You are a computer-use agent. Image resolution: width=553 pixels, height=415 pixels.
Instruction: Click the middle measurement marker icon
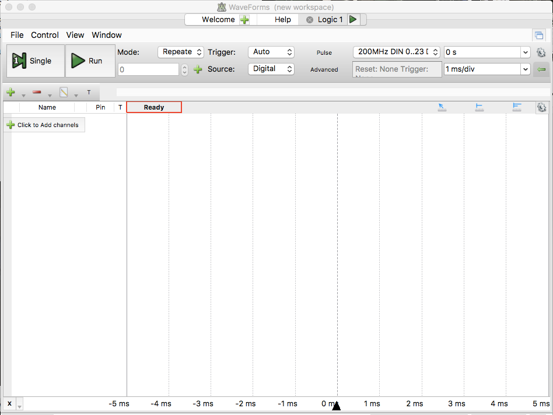(480, 107)
